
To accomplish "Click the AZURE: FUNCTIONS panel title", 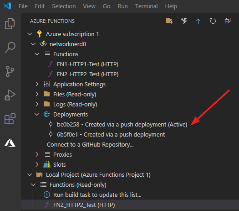I will pyautogui.click(x=52, y=21).
